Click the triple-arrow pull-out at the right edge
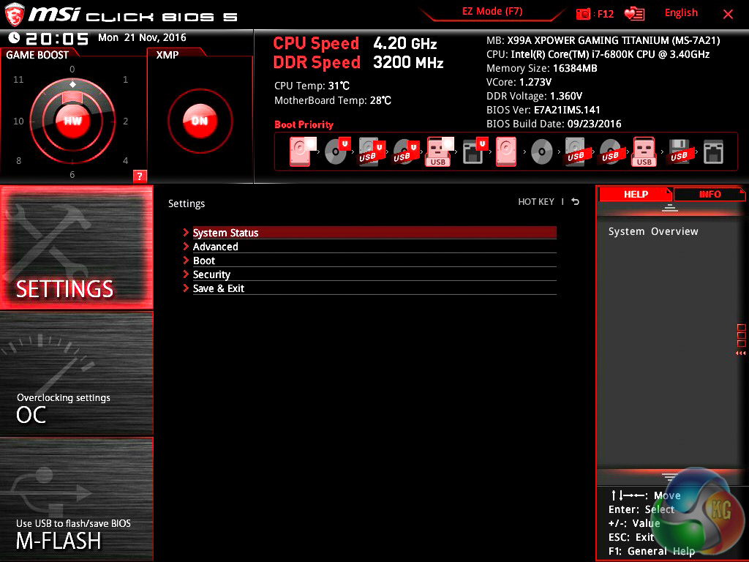 point(741,353)
